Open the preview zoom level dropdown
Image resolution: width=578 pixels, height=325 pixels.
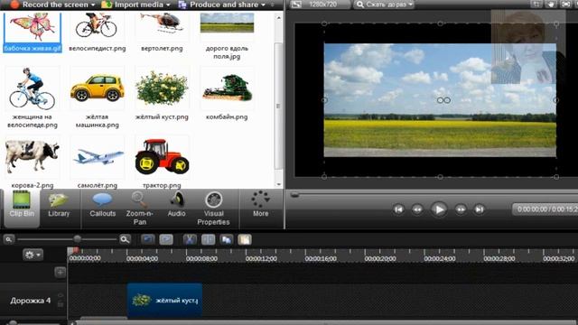[385, 5]
